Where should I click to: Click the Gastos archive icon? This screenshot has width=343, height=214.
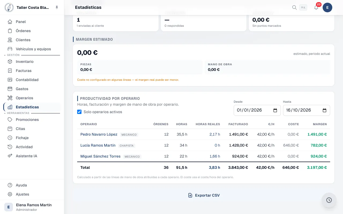10,89
